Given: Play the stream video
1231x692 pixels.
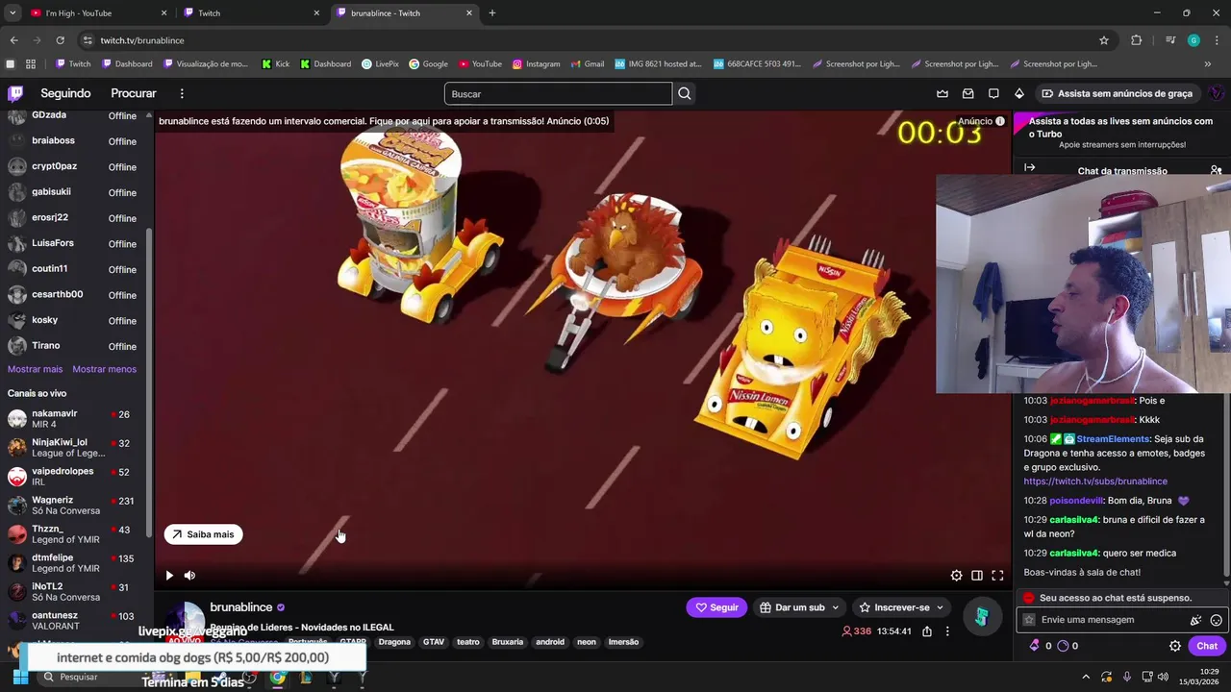Looking at the screenshot, I should 169,576.
